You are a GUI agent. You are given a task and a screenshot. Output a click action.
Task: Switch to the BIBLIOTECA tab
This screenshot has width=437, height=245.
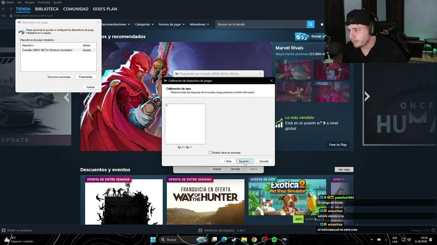[47, 9]
